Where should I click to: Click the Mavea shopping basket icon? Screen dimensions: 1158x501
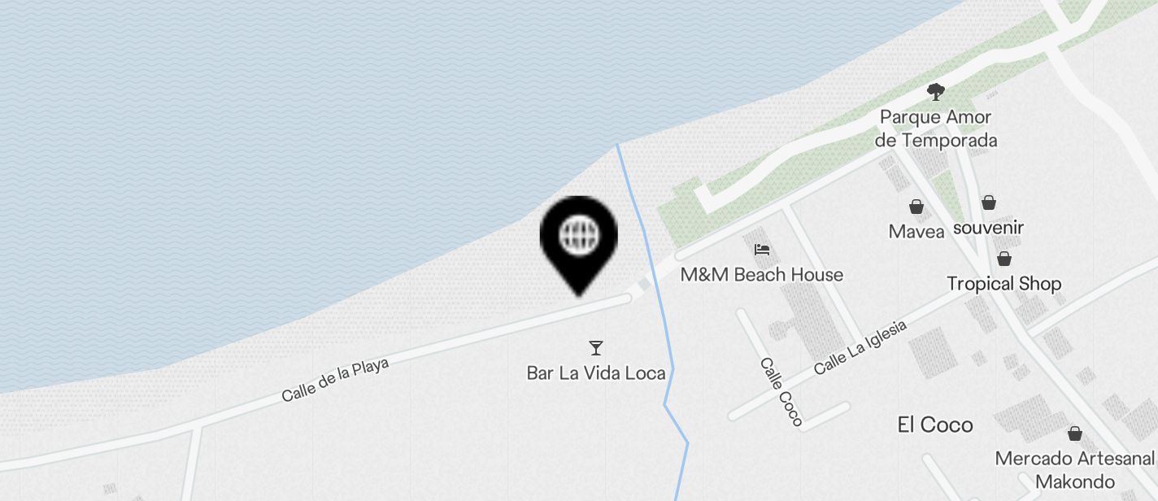pyautogui.click(x=916, y=207)
